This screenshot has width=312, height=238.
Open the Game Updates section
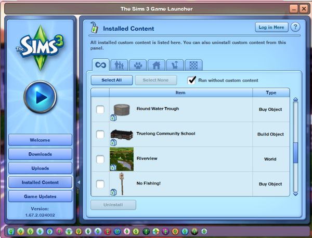(40, 196)
